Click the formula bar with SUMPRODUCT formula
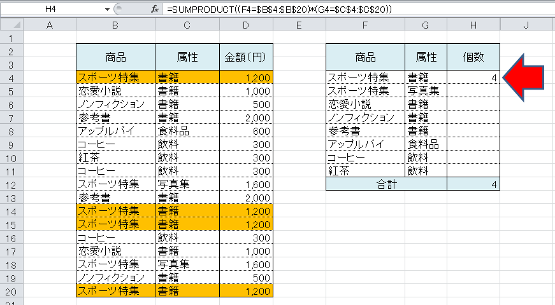Viewport: 555px width, 305px height. tap(357, 10)
